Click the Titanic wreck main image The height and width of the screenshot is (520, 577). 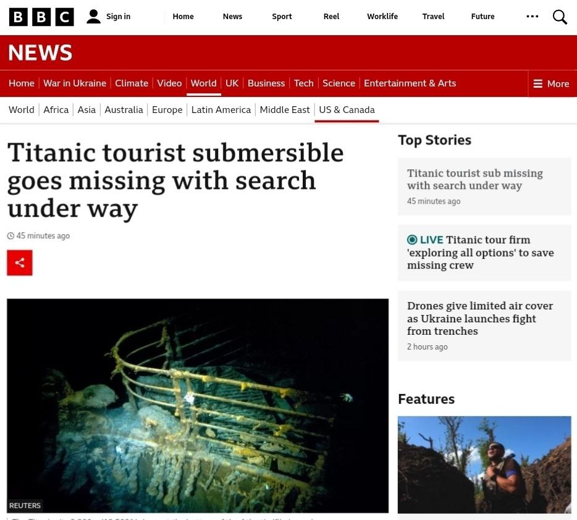198,406
